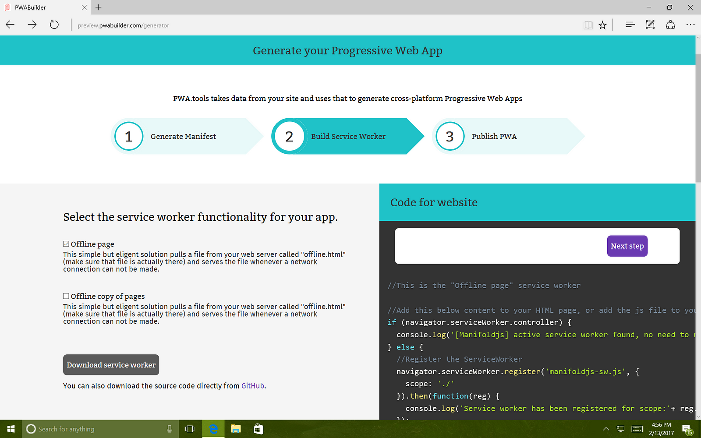Go to step 3 Publish PWA

508,136
